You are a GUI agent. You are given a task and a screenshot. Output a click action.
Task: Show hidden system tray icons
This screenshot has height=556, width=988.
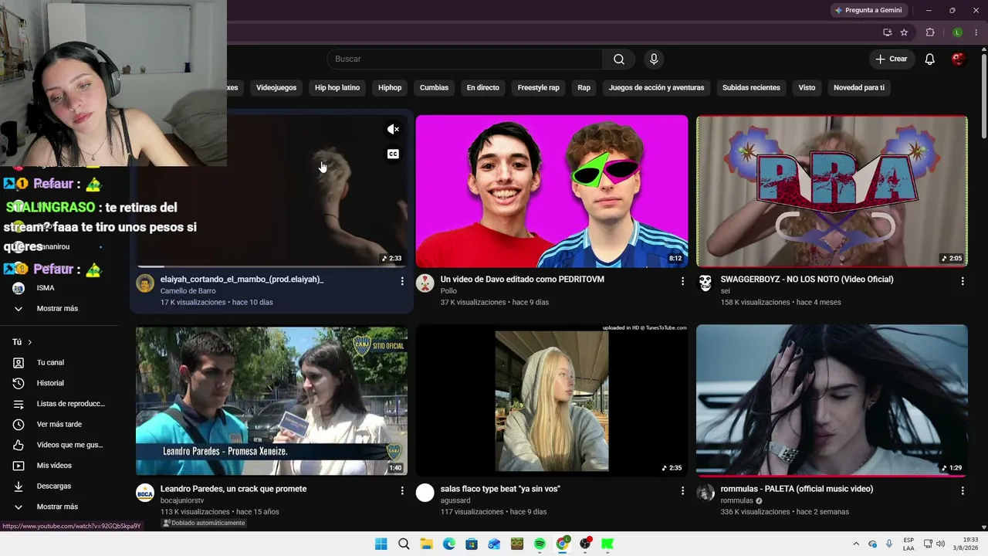tap(855, 544)
